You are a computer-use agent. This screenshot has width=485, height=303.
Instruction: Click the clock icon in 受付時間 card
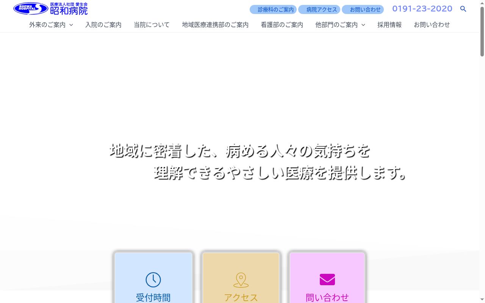point(153,280)
